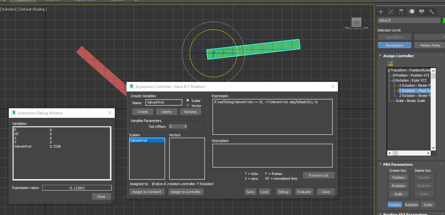Click the Evaluate button in Expression Controller
The image size is (445, 215).
point(304,191)
